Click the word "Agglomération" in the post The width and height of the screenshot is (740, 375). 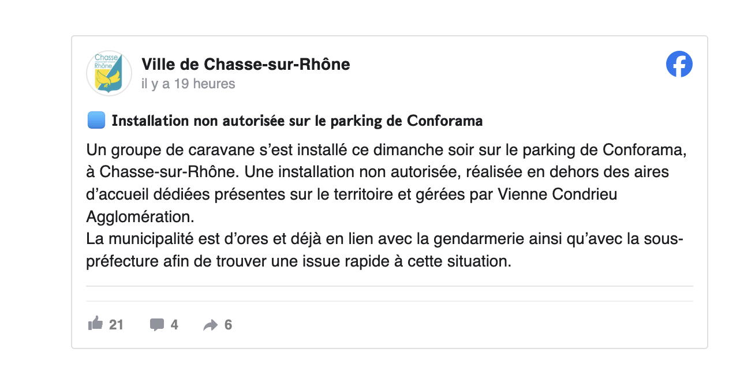(x=140, y=216)
